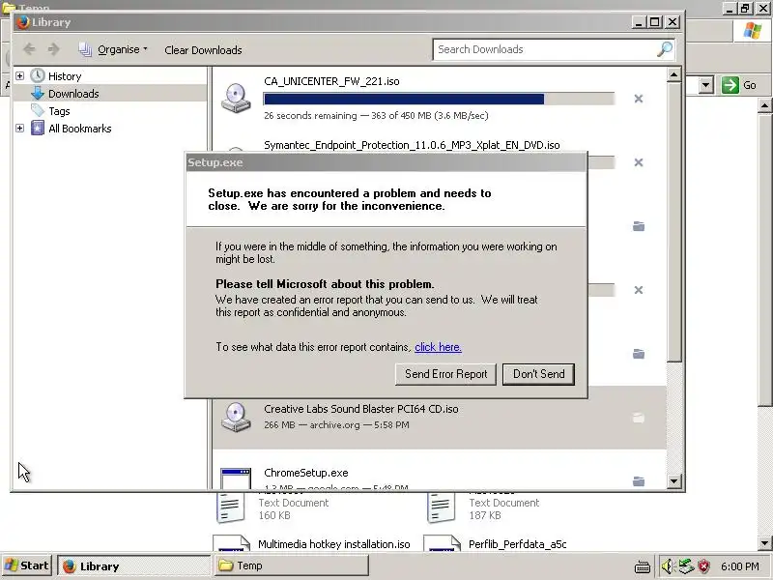Click the Safely Remove Hardware tray icon

(686, 566)
